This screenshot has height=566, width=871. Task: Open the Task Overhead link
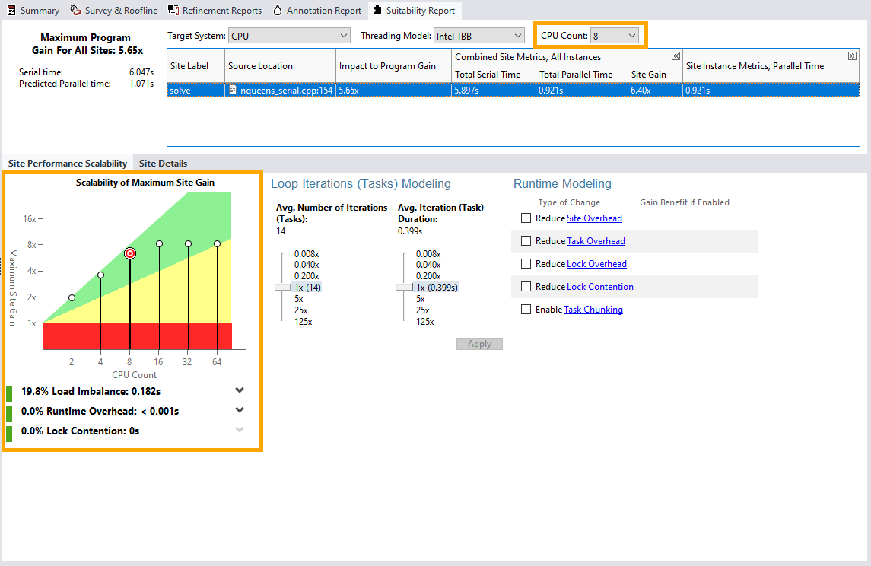(596, 241)
